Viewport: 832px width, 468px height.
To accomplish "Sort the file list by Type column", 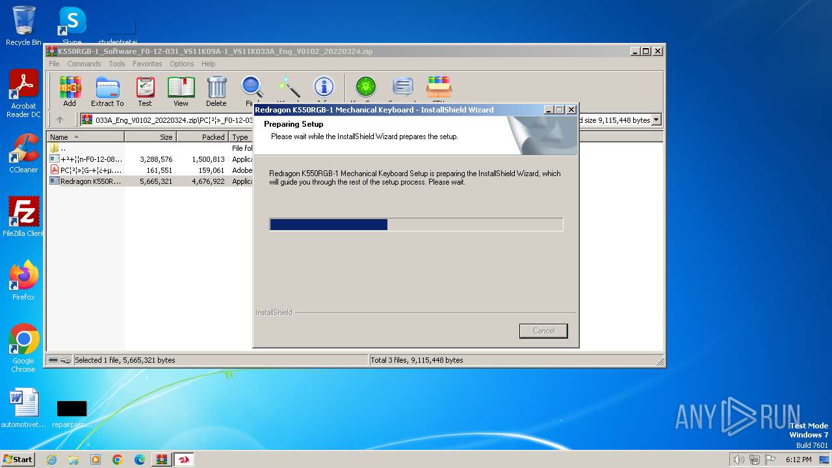I will point(240,137).
